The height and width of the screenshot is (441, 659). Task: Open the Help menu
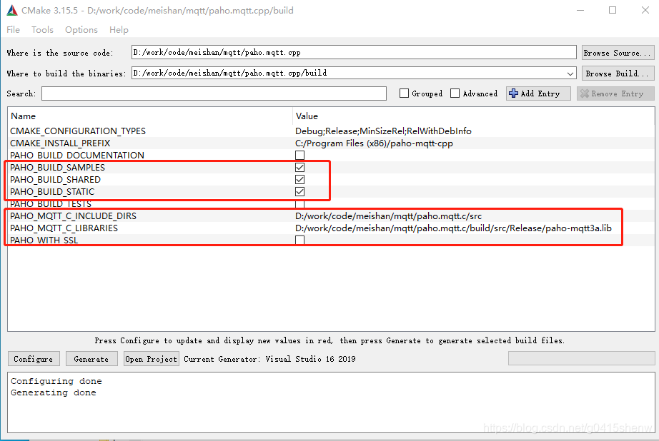119,30
